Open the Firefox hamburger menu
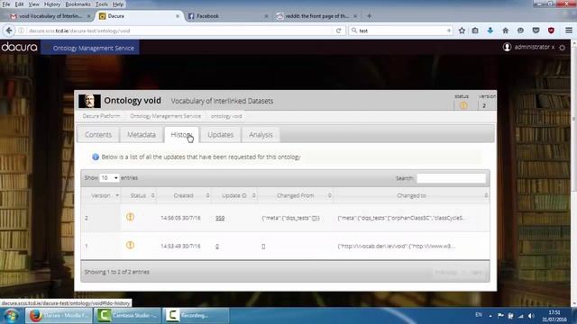 (569, 31)
